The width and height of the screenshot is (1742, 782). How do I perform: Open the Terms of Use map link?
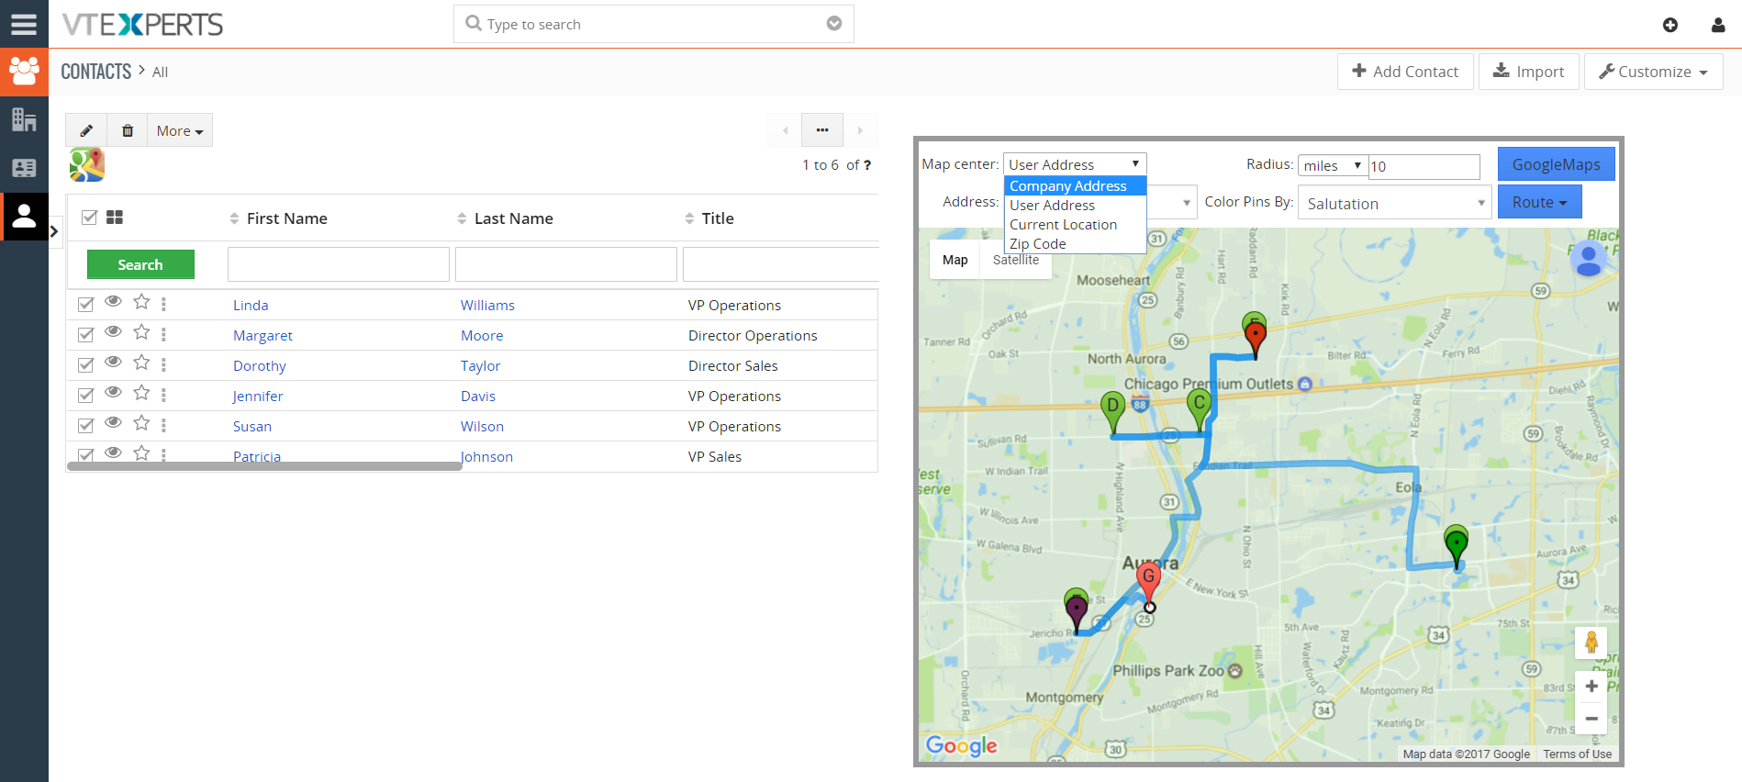tap(1577, 754)
